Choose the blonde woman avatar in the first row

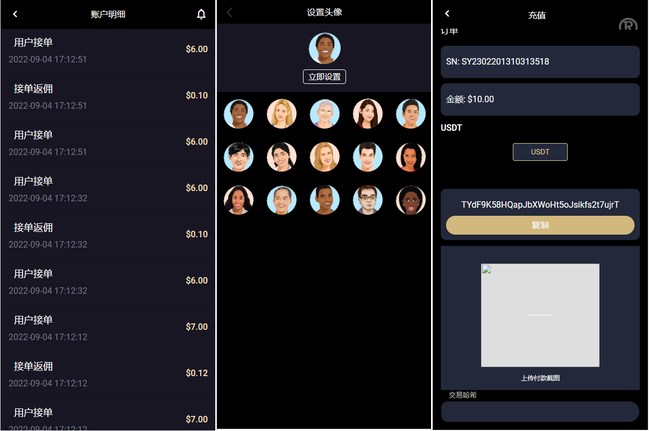point(281,114)
